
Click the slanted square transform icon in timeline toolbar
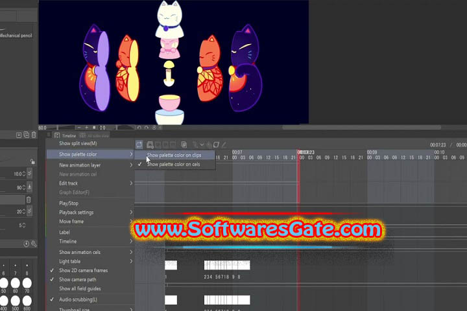click(x=217, y=145)
